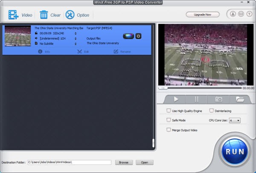Image resolution: width=256 pixels, height=173 pixels.
Task: Click the email envelope icon
Action: click(241, 14)
